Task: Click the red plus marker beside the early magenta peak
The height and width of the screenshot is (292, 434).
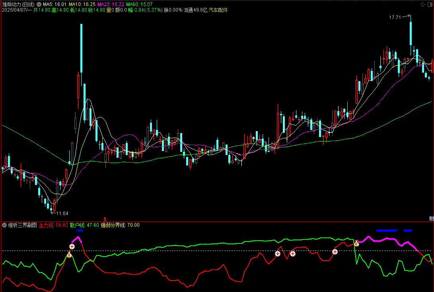Action: tap(72, 246)
